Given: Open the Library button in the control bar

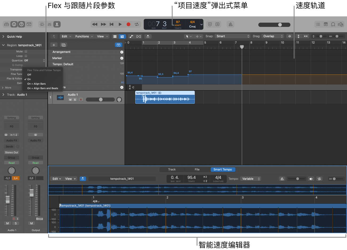Looking at the screenshot, I should 7,24.
